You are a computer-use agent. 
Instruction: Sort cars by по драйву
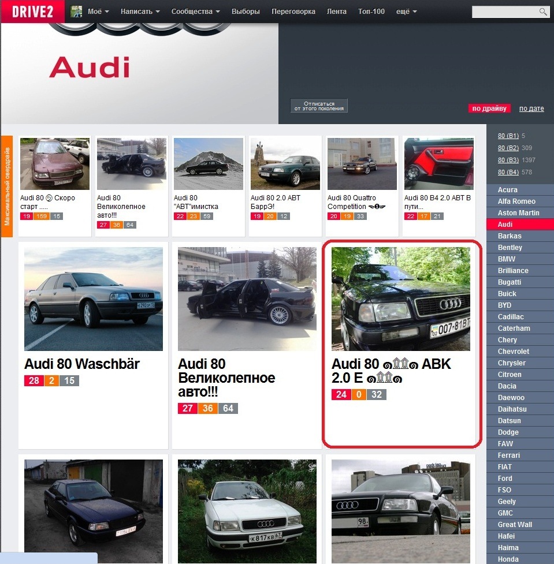pyautogui.click(x=489, y=109)
